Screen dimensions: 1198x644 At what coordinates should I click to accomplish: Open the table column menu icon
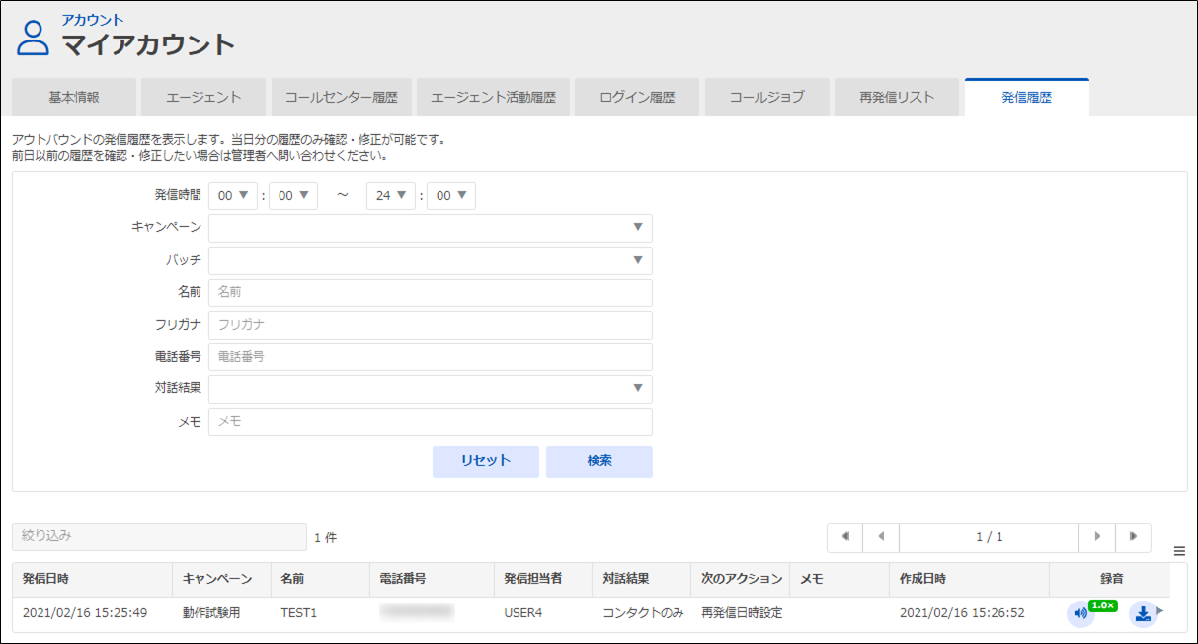(x=1179, y=551)
